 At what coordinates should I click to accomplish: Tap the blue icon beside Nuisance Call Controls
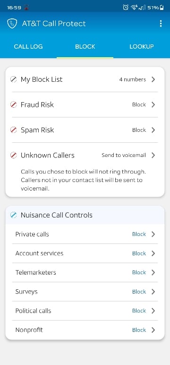pos(14,215)
